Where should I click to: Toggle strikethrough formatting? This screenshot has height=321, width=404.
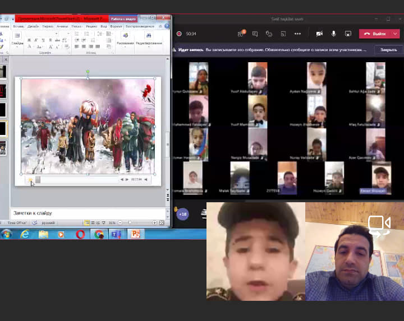click(57, 40)
